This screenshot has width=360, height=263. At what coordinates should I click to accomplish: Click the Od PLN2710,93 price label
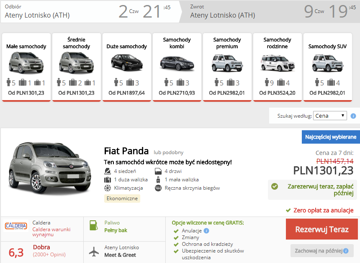pyautogui.click(x=177, y=93)
